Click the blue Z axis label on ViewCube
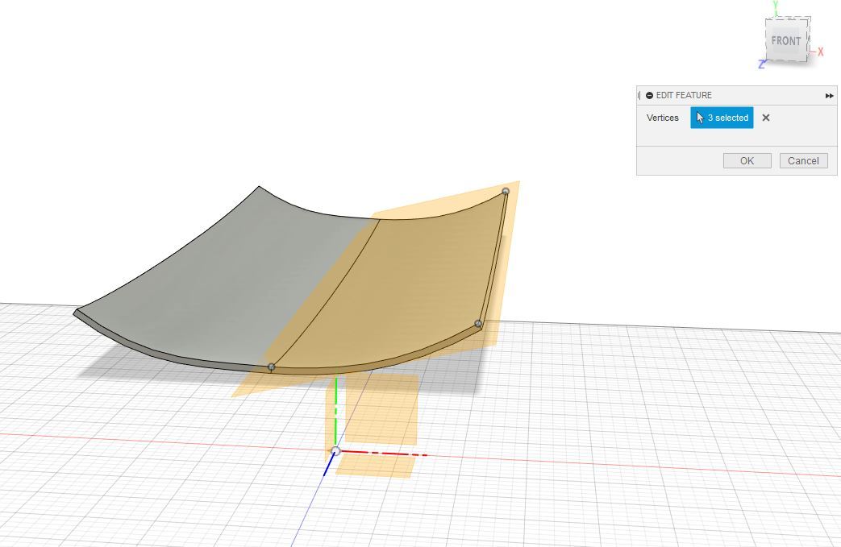Image resolution: width=841 pixels, height=547 pixels. (761, 64)
